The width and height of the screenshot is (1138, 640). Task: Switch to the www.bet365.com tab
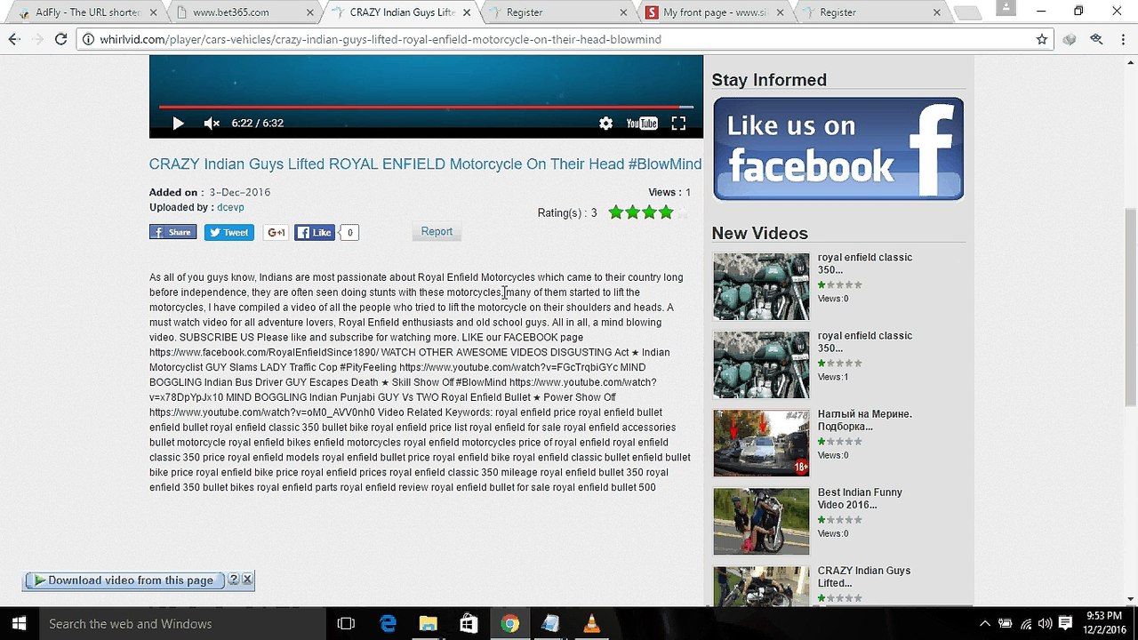click(x=240, y=12)
